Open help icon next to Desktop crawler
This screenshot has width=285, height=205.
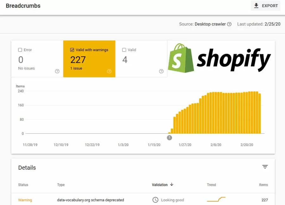229,24
